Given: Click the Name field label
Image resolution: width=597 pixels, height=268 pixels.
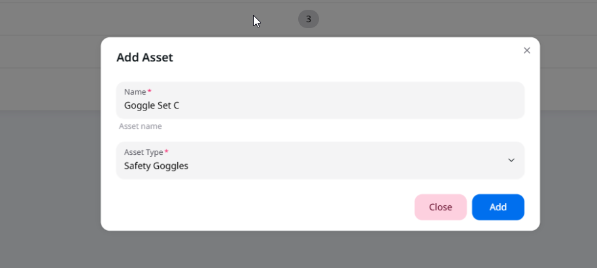Looking at the screenshot, I should pos(135,92).
